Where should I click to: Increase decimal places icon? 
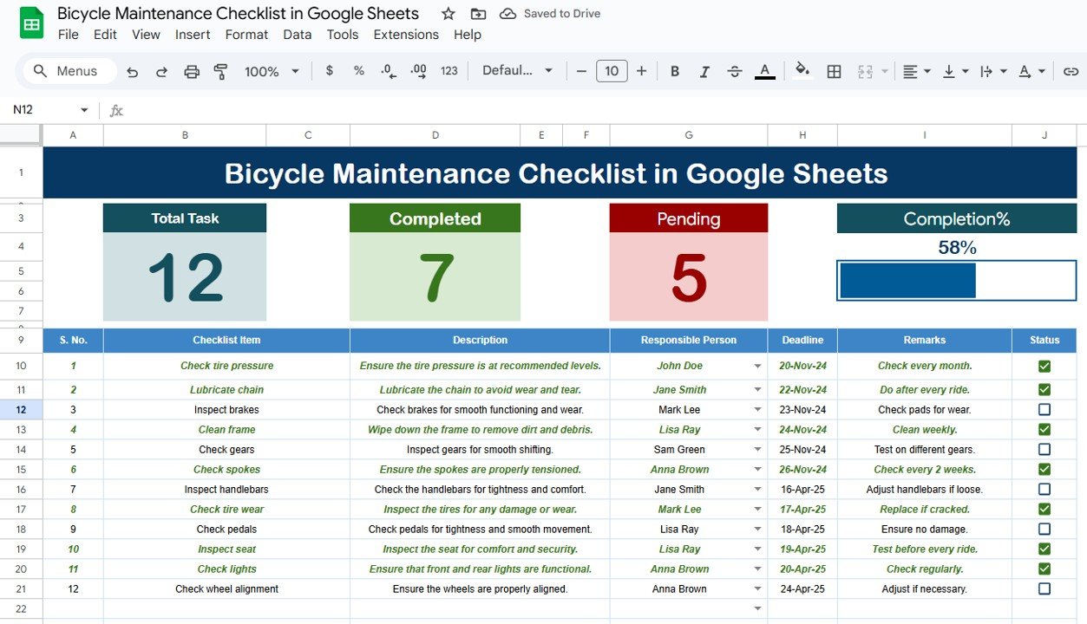(x=418, y=71)
